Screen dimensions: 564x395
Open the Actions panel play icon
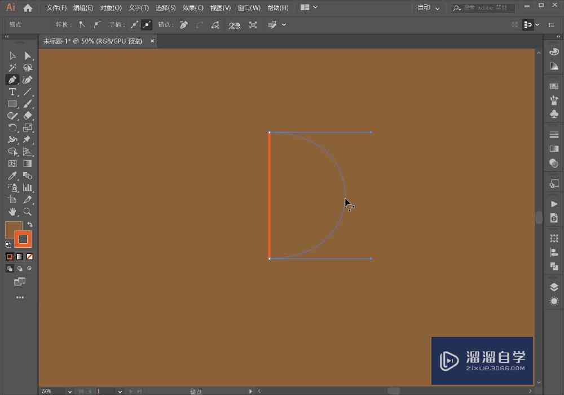coord(554,204)
